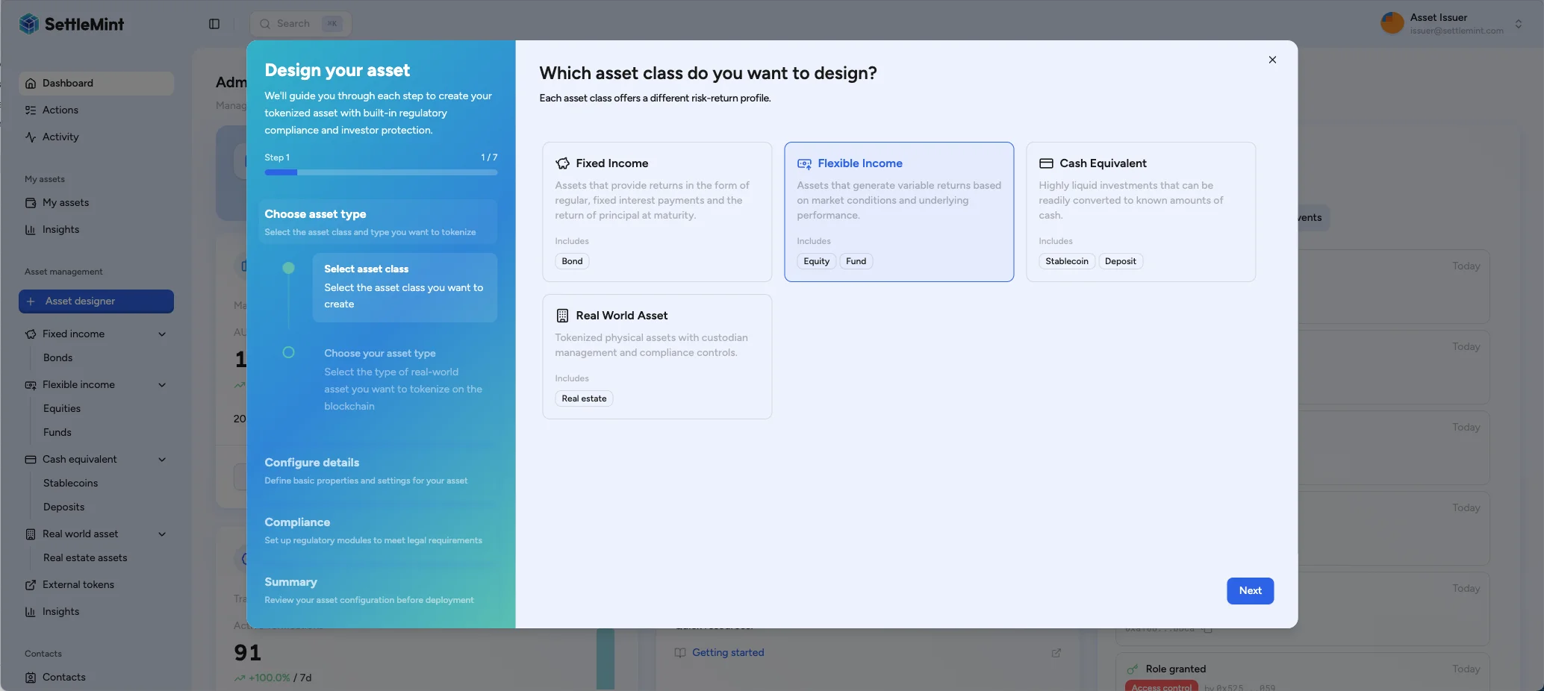Collapse the Cash equivalent sidebar section
1544x691 pixels.
coord(162,460)
